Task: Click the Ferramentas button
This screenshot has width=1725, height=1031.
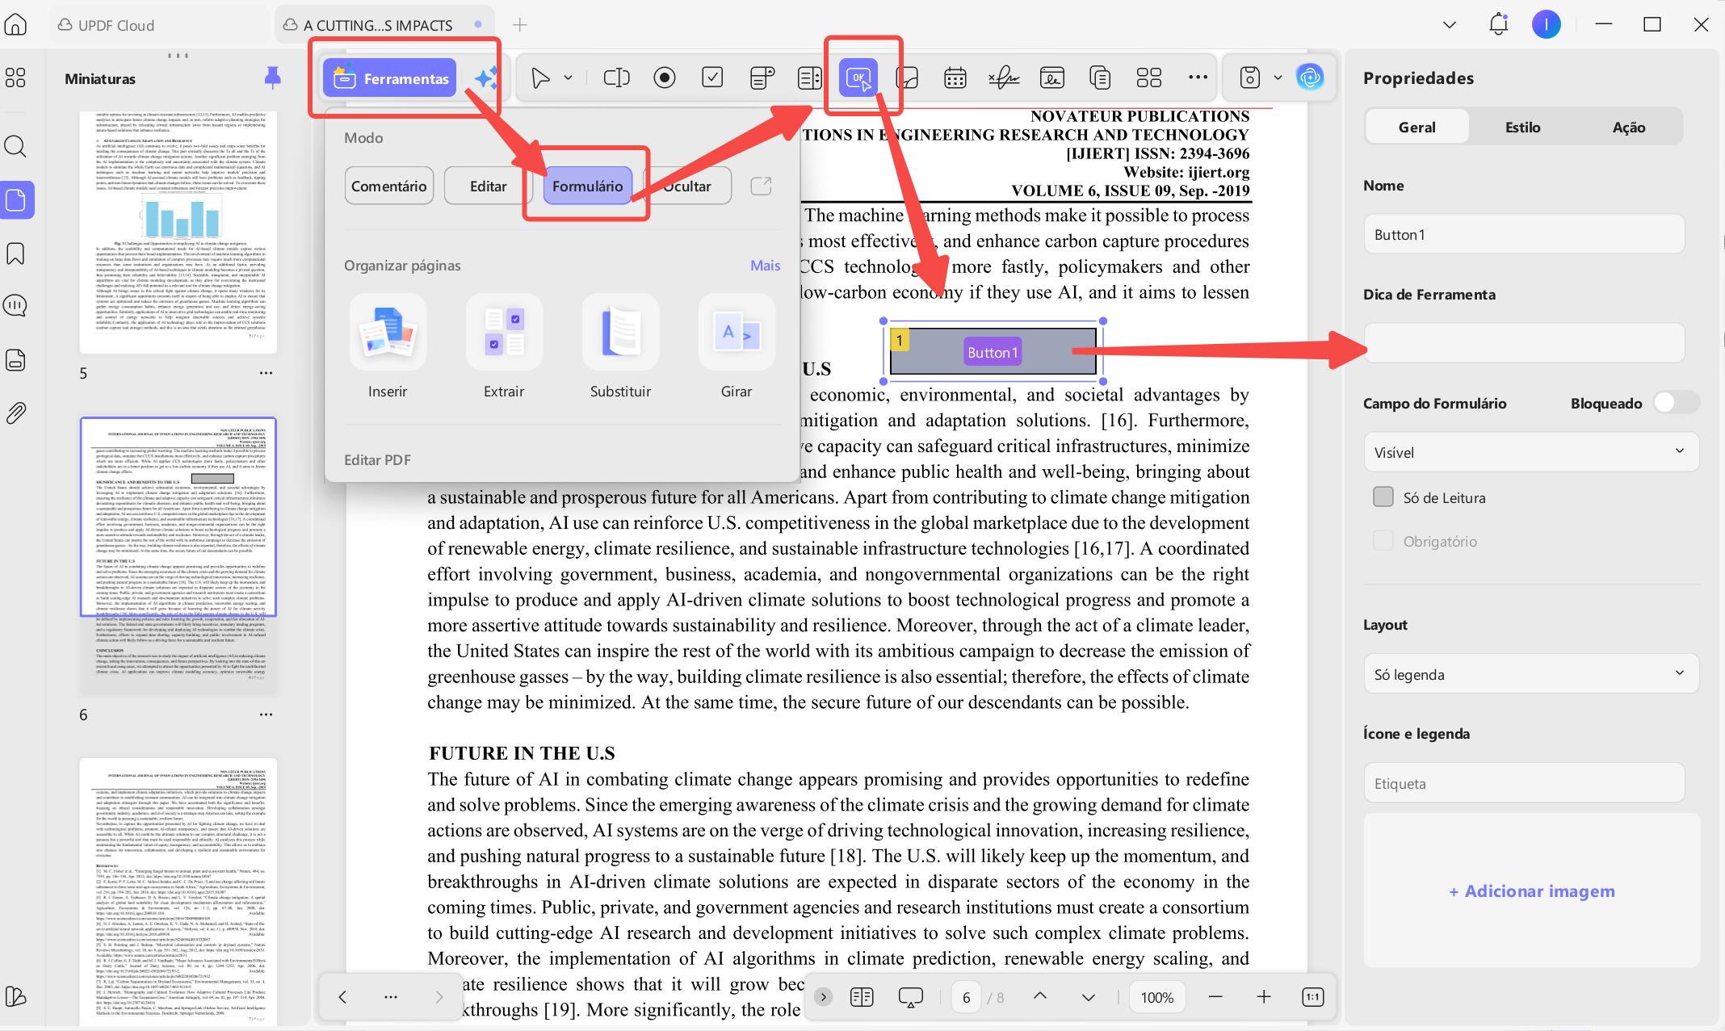Action: (x=390, y=78)
